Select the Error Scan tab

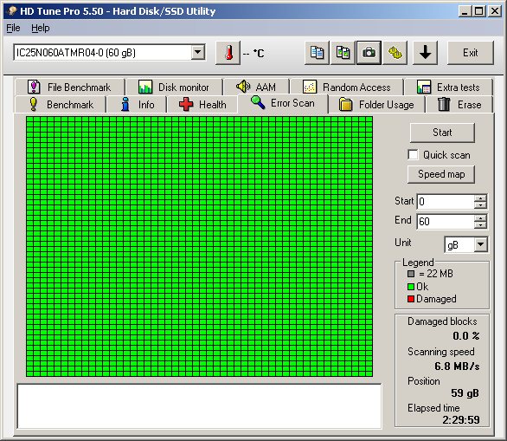point(283,103)
